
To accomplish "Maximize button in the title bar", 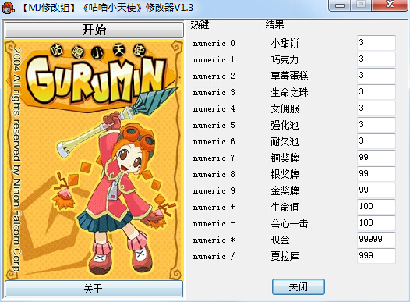I will 361,5.
